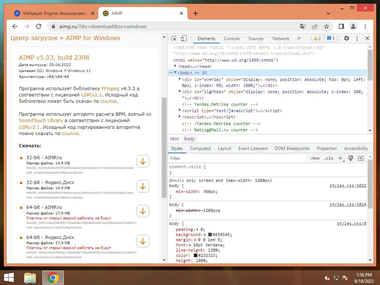The height and width of the screenshot is (285, 380).
Task: Open a new tab with the plus button
Action: point(196,13)
